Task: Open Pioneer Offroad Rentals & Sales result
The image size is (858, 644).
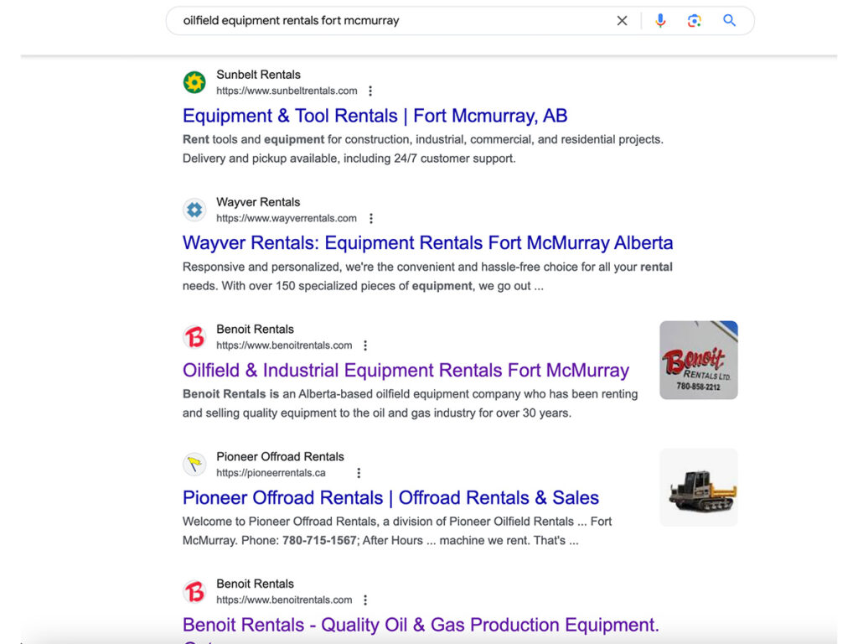Action: (x=390, y=497)
